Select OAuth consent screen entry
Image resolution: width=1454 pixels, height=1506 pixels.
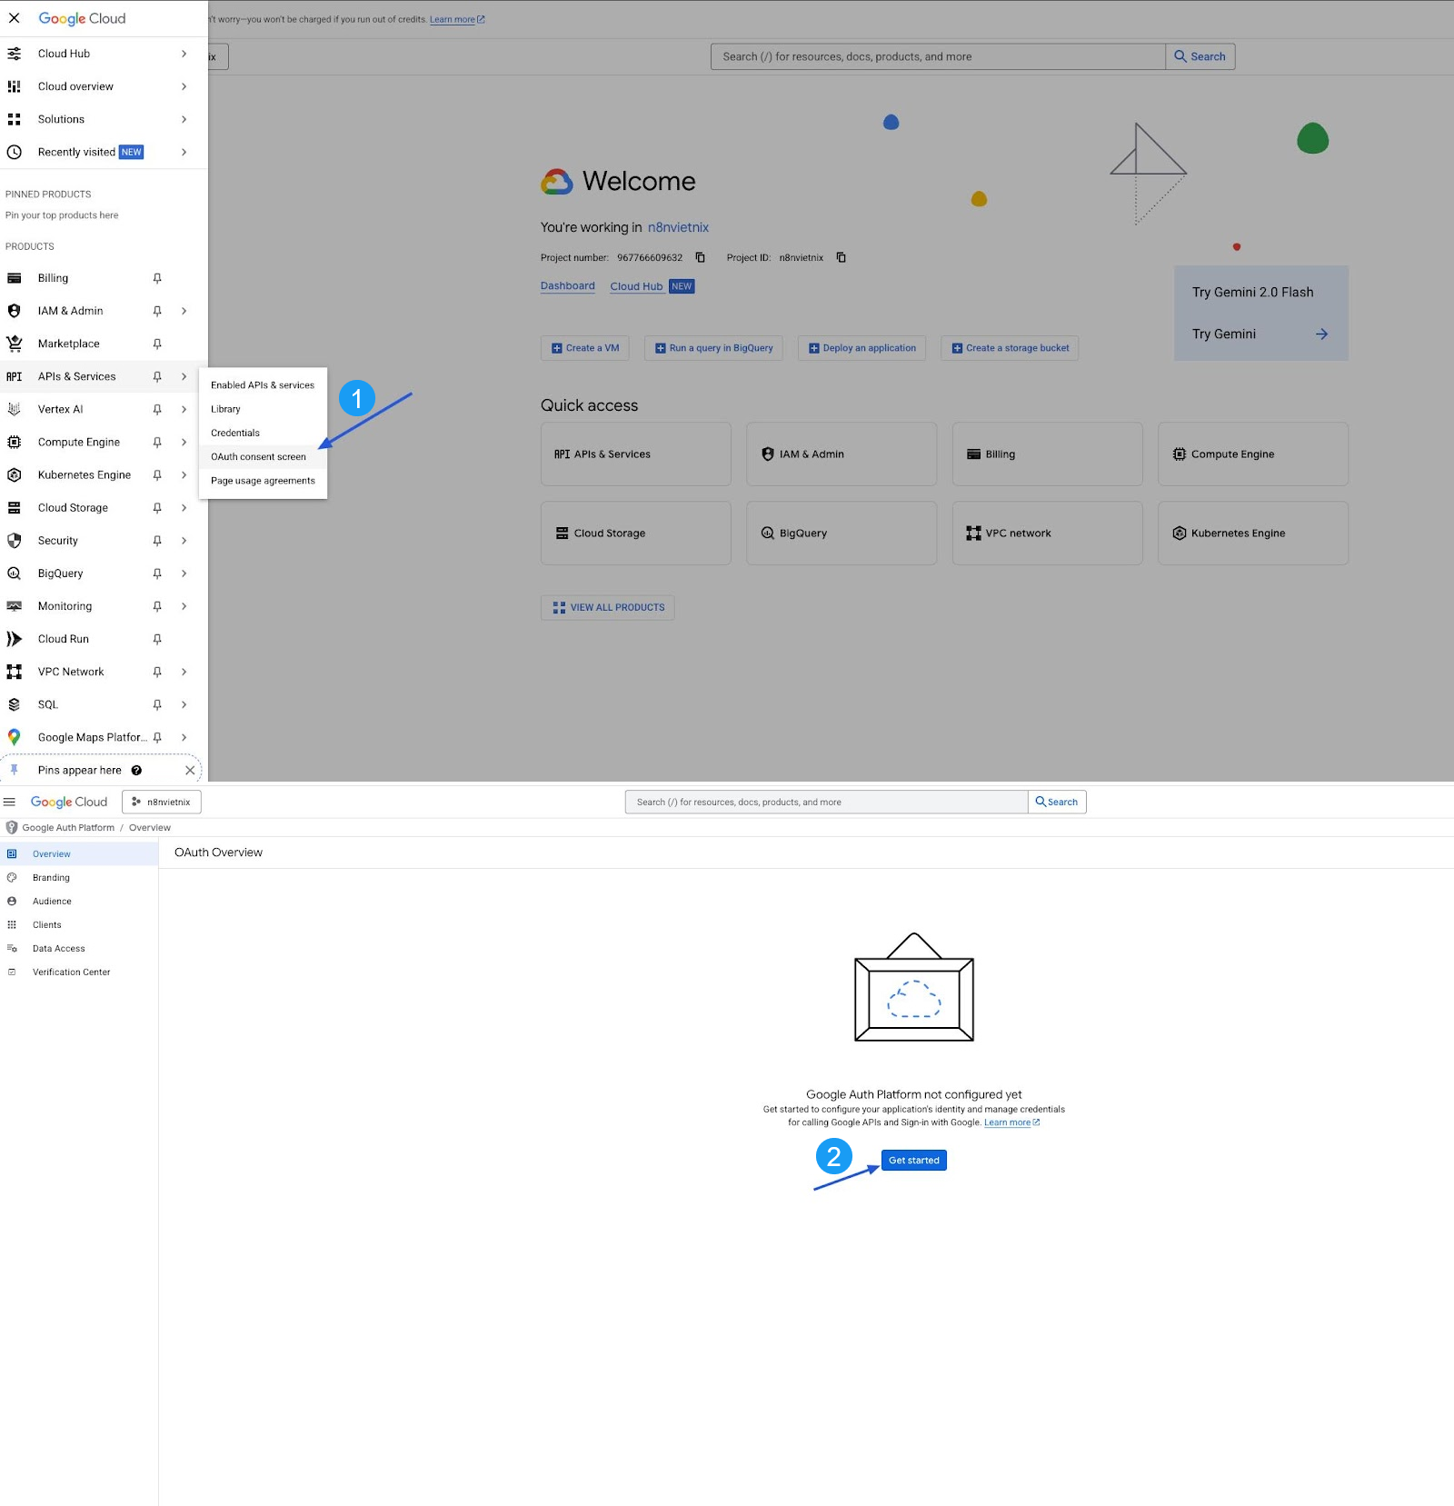pos(263,457)
